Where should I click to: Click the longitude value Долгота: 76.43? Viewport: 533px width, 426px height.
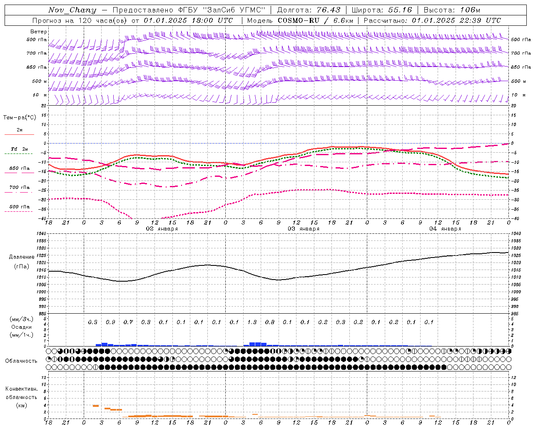tap(309, 10)
